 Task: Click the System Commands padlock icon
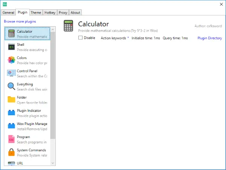(11, 152)
